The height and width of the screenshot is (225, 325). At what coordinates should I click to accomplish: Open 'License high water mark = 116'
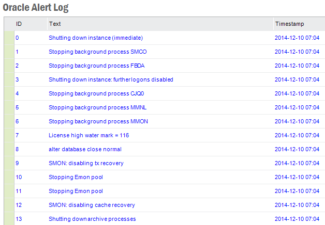point(88,135)
